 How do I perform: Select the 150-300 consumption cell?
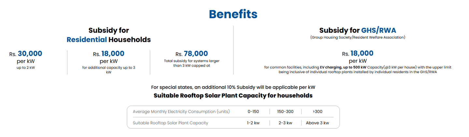tap(285, 112)
